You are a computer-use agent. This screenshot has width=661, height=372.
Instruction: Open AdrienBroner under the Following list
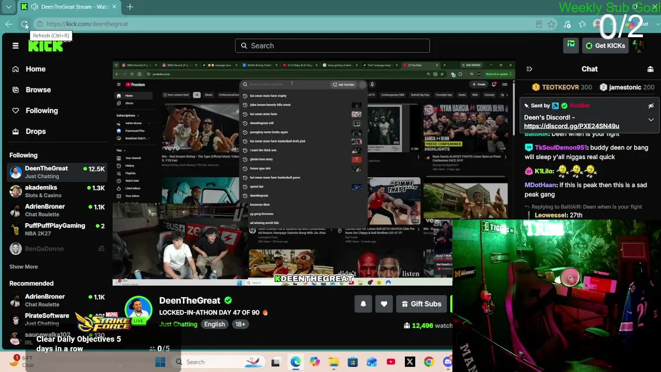[x=57, y=210]
